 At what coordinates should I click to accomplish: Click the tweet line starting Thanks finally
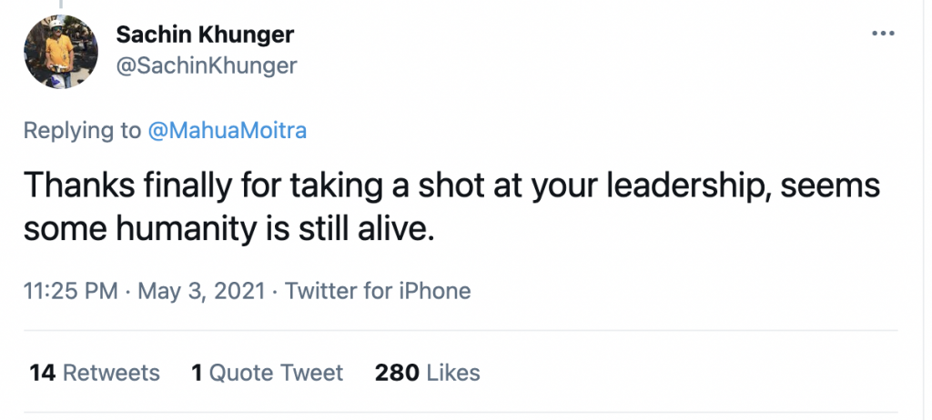tap(451, 186)
